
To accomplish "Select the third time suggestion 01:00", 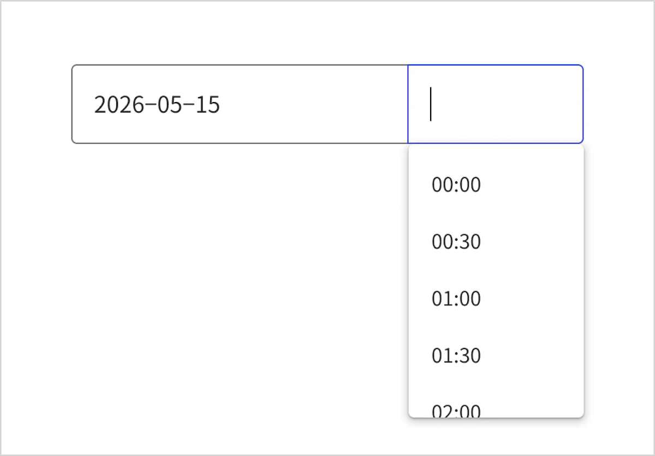I will pyautogui.click(x=496, y=298).
